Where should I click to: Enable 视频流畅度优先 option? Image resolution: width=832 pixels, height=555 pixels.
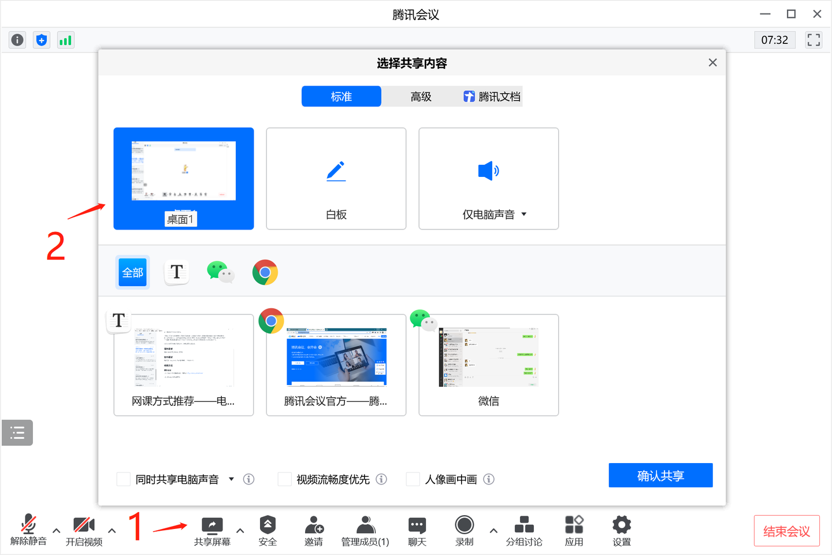click(x=285, y=479)
